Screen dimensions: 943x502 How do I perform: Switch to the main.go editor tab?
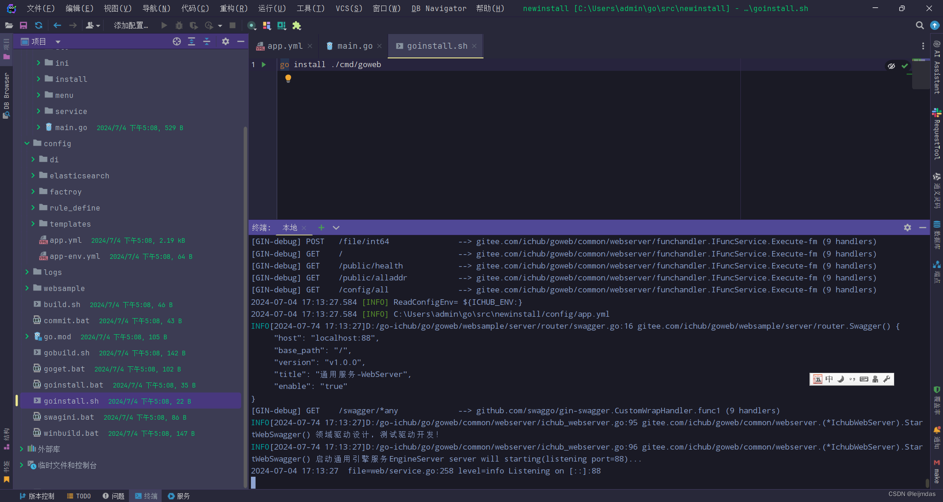pos(355,46)
